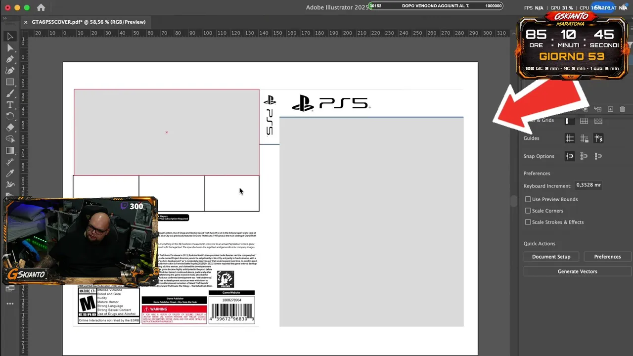Pick the Curvature tool
The width and height of the screenshot is (633, 356).
[x=10, y=71]
